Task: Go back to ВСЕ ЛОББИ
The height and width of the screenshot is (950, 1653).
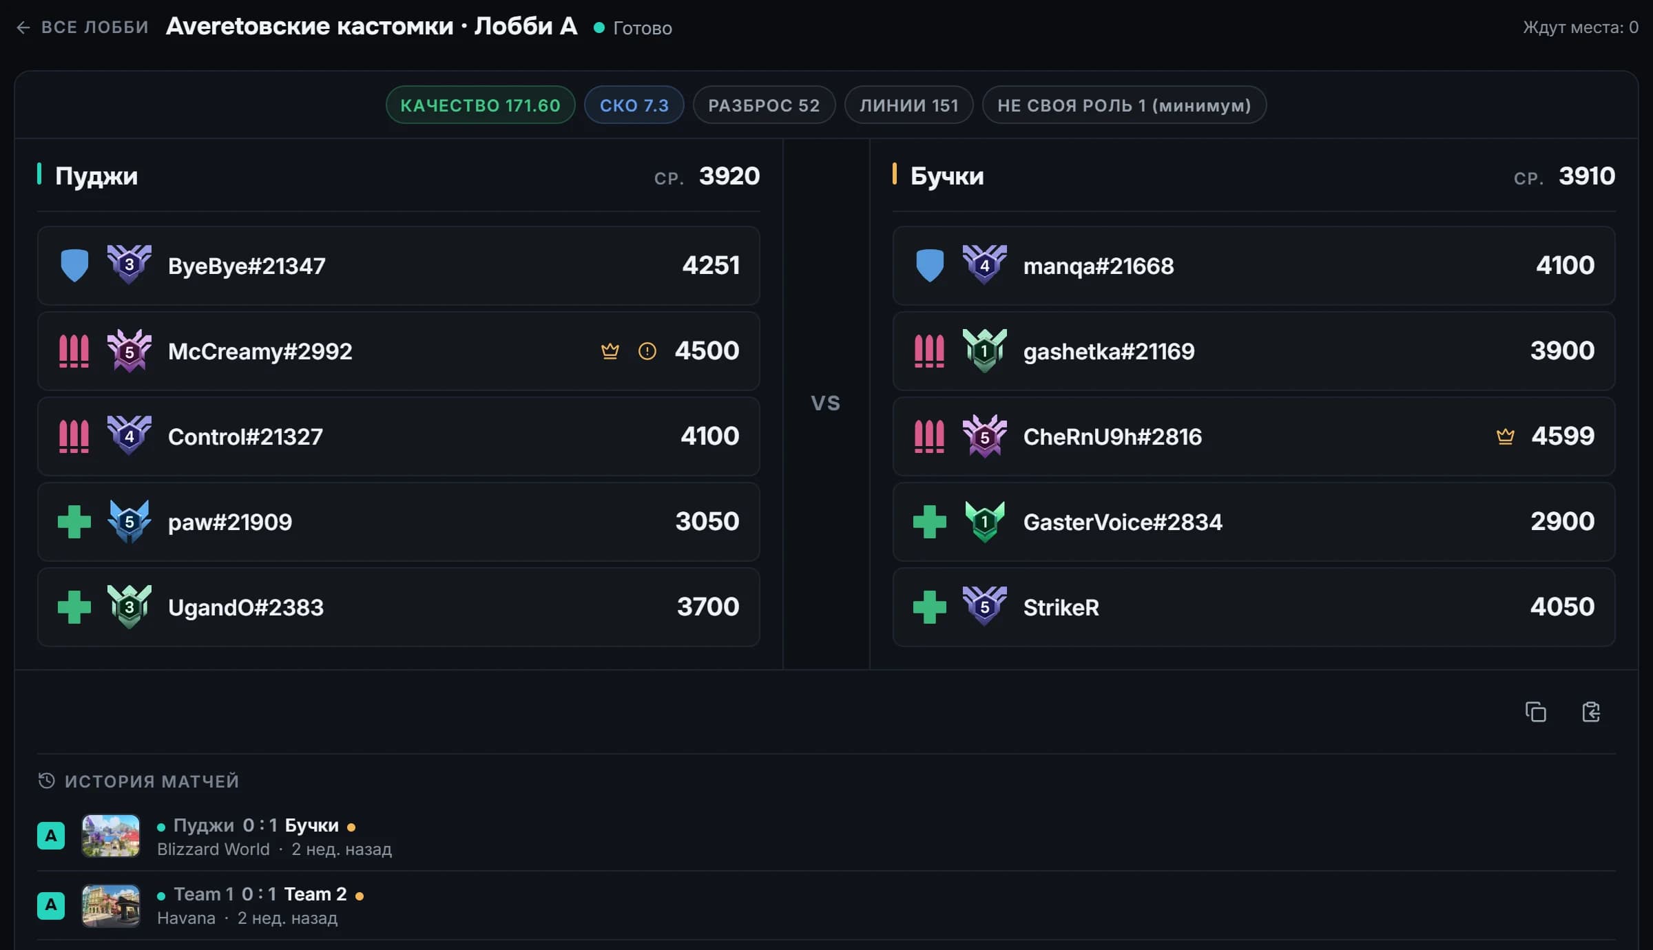Action: 82,28
